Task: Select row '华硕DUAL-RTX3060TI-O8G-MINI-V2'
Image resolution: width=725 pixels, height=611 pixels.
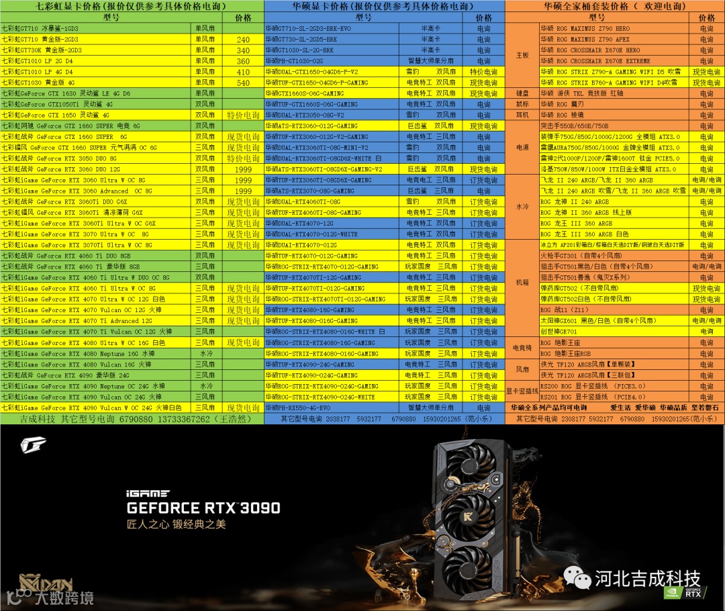Action: click(x=384, y=148)
